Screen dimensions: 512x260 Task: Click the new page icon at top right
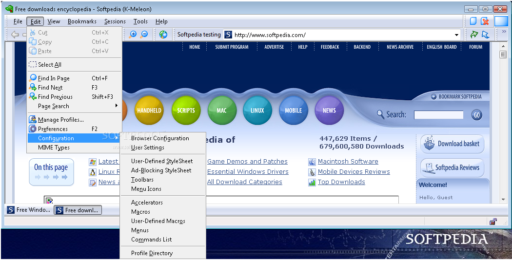tap(473, 21)
